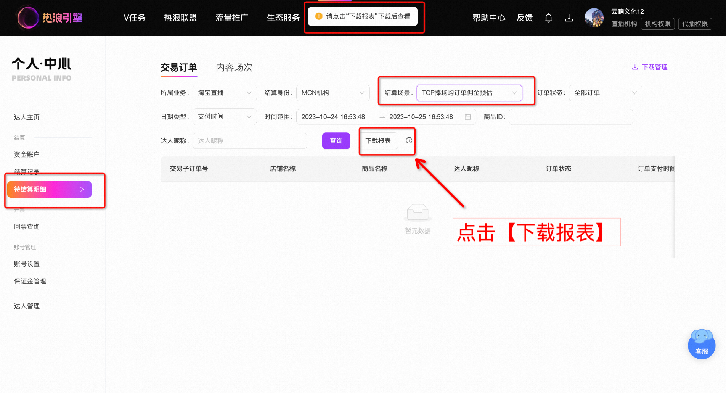Open 下载管理 link
This screenshot has width=726, height=393.
pos(650,67)
